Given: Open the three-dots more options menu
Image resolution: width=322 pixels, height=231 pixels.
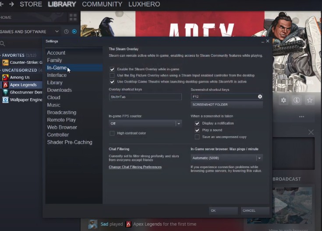Looking at the screenshot, I should (x=301, y=117).
